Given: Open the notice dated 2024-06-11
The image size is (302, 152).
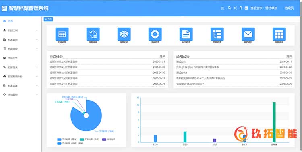Looking at the screenshot, I should [234, 62].
